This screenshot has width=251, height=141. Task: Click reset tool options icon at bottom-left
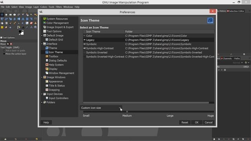tap(36, 139)
